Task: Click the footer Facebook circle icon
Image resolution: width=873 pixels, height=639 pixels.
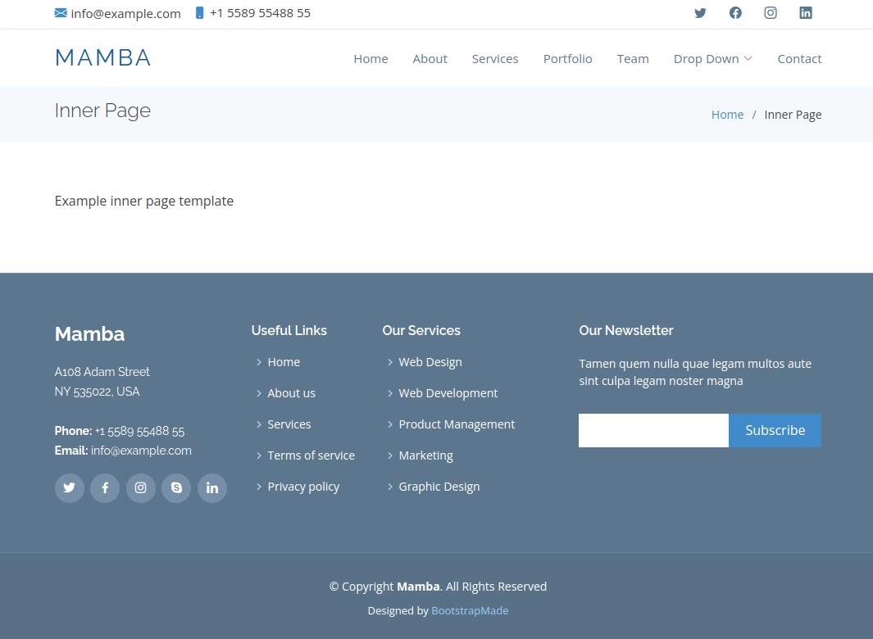Action: 105,488
